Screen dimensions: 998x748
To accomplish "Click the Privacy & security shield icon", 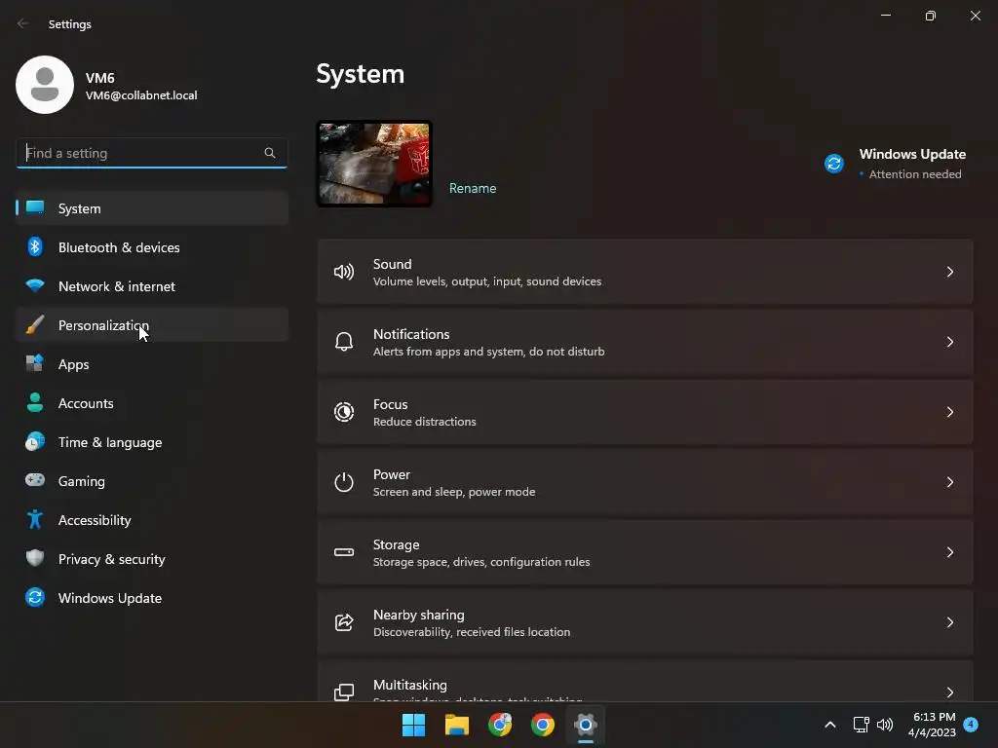I will pos(35,558).
